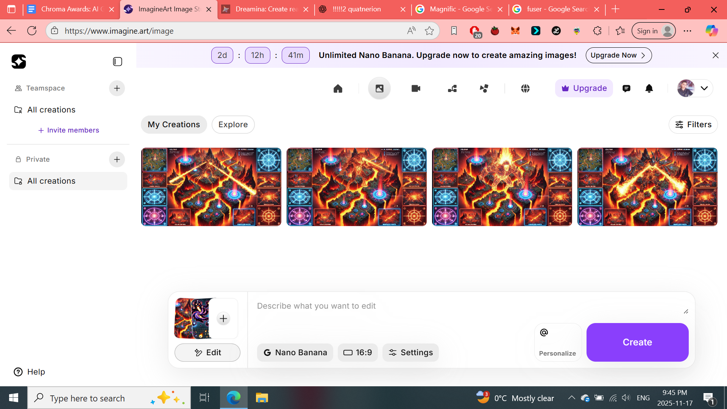Open the Settings options panel
The height and width of the screenshot is (409, 727).
(x=410, y=353)
